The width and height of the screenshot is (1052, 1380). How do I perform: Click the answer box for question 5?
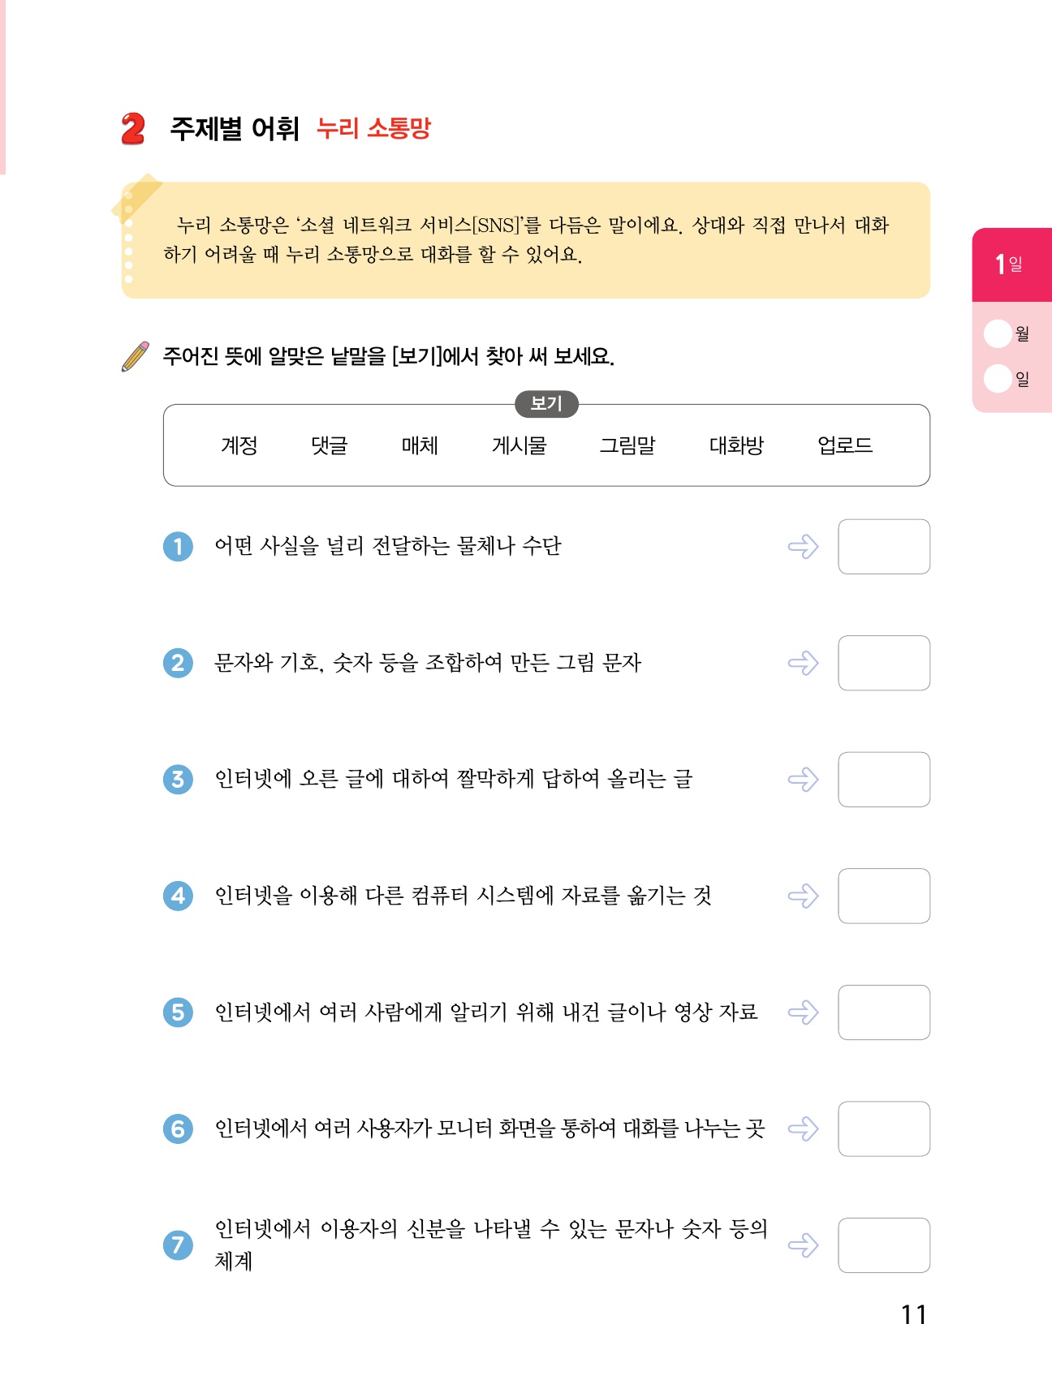coord(884,1012)
